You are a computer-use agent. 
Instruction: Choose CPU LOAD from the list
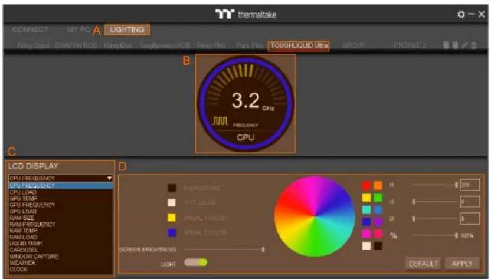pos(23,192)
